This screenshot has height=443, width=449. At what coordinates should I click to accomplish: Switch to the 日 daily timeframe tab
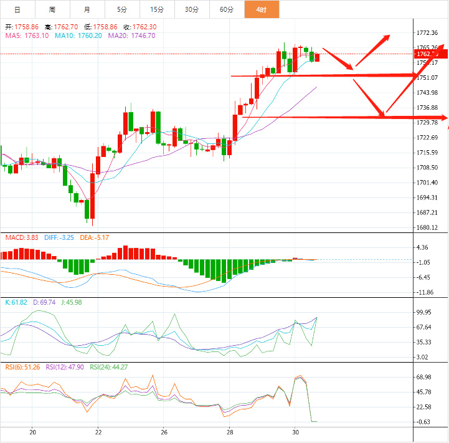(17, 10)
